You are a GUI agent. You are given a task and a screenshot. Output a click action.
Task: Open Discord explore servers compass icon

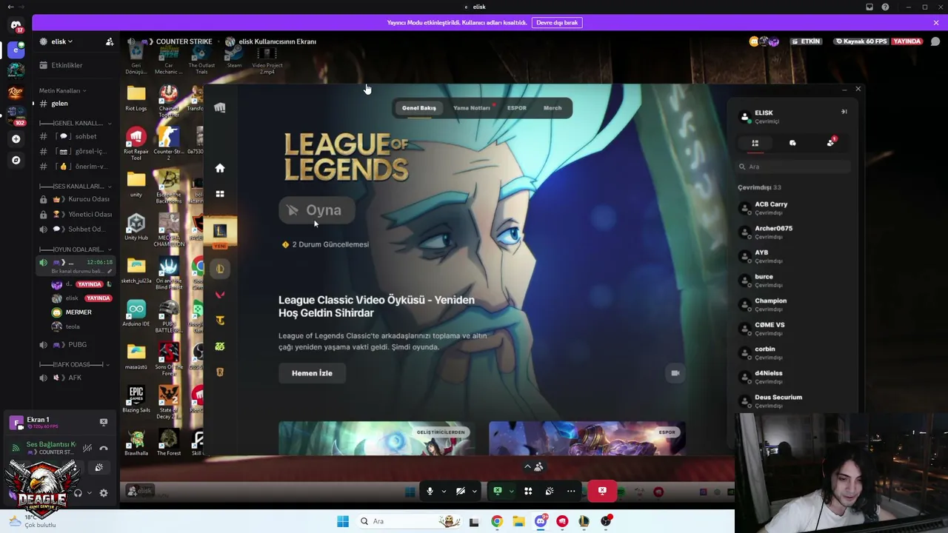pyautogui.click(x=16, y=160)
